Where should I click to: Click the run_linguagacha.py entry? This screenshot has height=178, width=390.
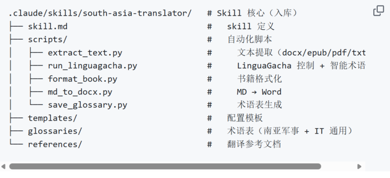[x=92, y=65]
